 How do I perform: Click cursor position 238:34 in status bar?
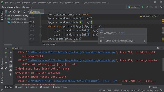click(x=102, y=90)
